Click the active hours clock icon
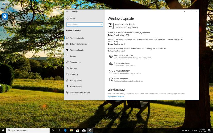 coord(111,64)
